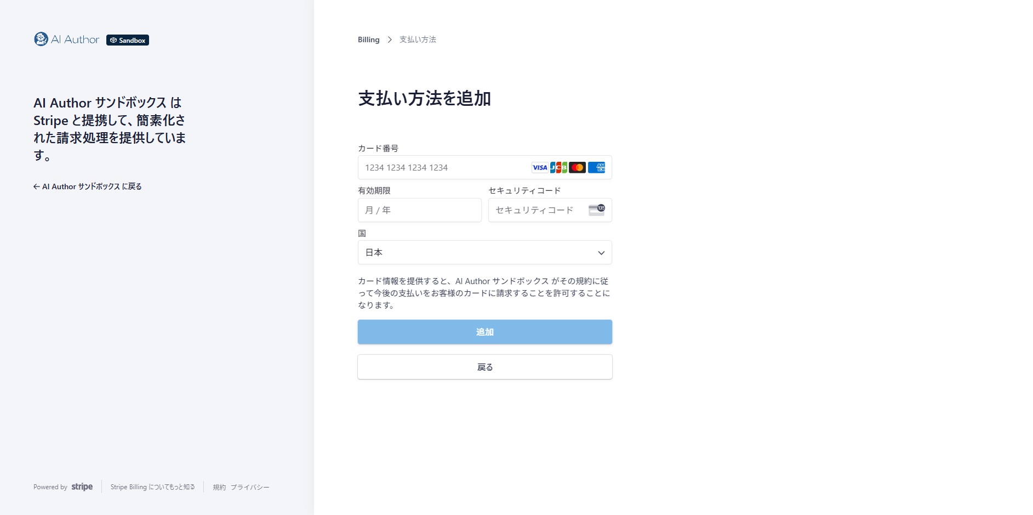
Task: Click the AI Author round logo icon
Action: click(41, 39)
